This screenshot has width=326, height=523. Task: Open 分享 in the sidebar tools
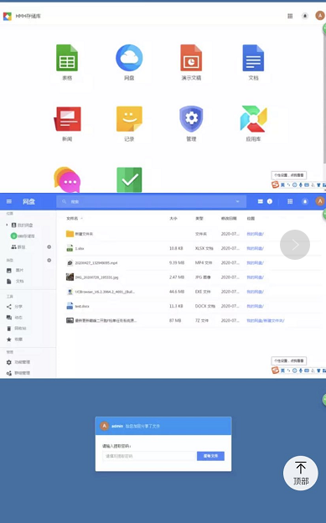click(x=14, y=307)
